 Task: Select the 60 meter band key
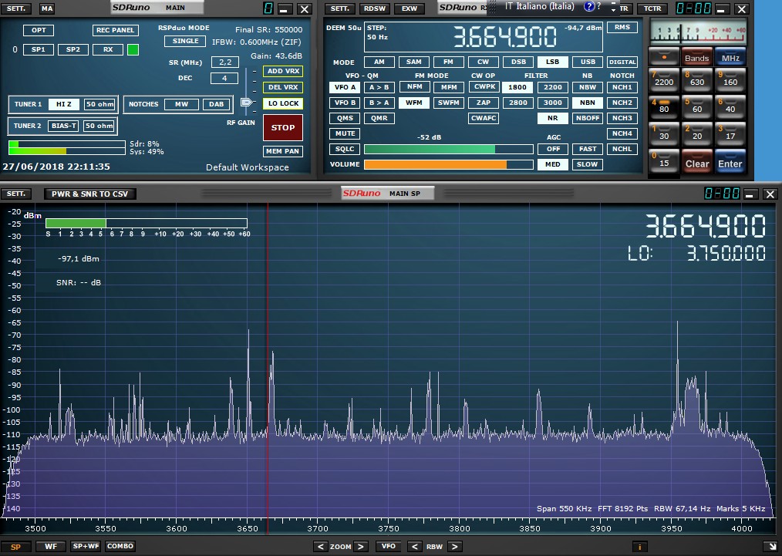pyautogui.click(x=697, y=107)
